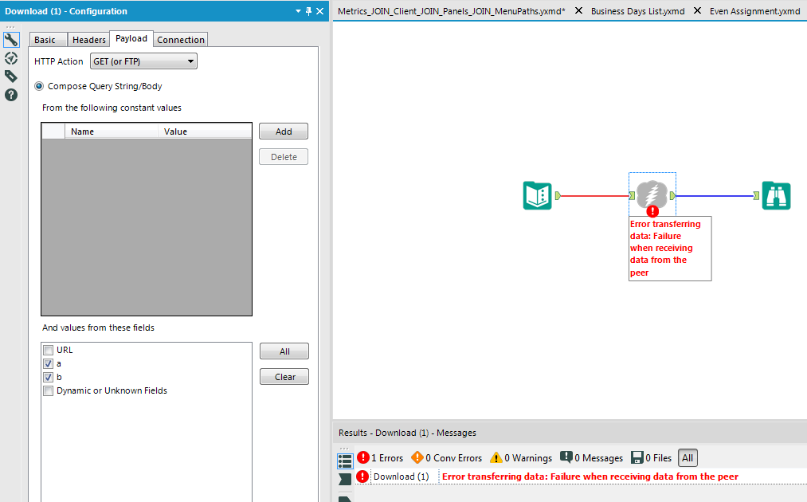Select the tag Annotation icon in the sidebar
This screenshot has width=807, height=502.
(10, 75)
